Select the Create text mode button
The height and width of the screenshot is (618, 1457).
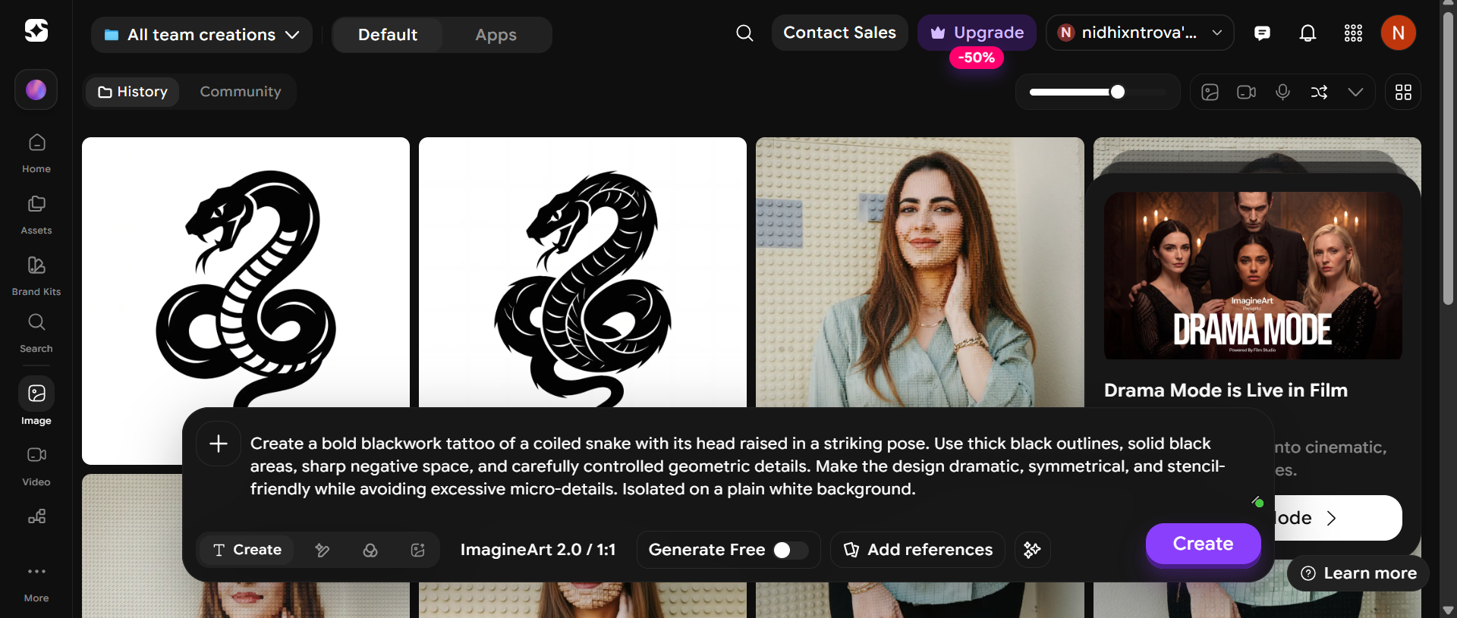click(x=247, y=550)
